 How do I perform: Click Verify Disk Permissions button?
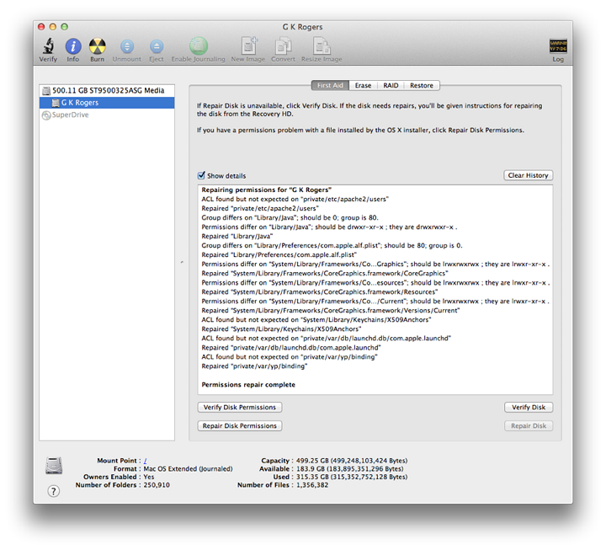(x=240, y=408)
